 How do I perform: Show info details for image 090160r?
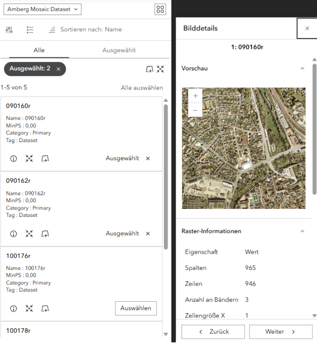[14, 158]
